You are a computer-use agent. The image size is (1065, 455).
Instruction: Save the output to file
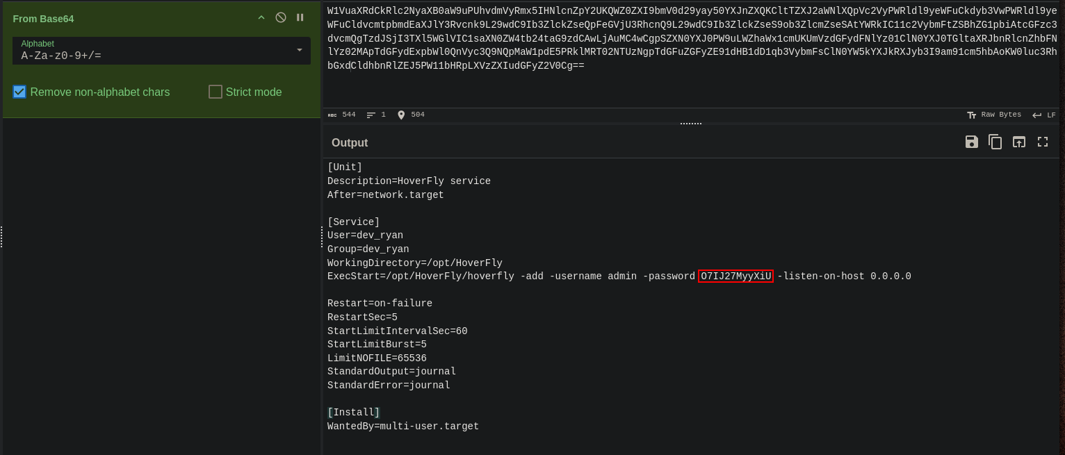972,142
